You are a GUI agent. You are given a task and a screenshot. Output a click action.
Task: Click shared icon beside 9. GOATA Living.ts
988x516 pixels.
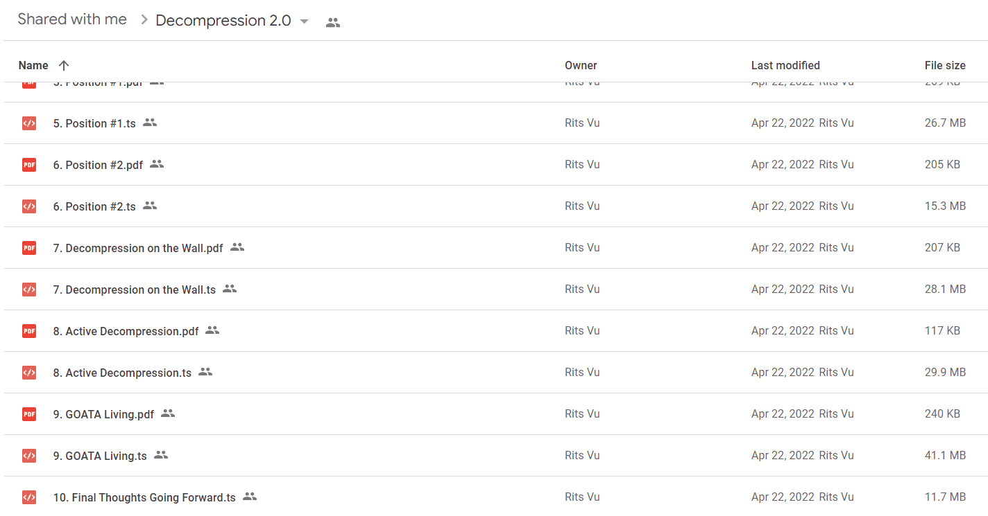[161, 455]
